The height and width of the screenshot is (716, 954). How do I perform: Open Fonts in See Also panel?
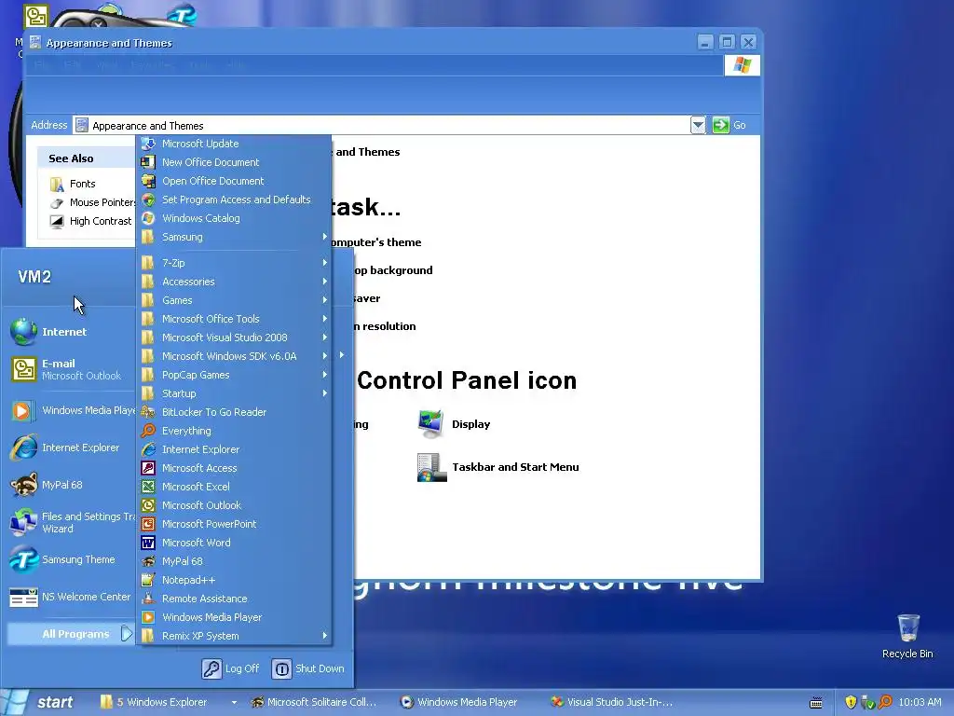pos(73,184)
